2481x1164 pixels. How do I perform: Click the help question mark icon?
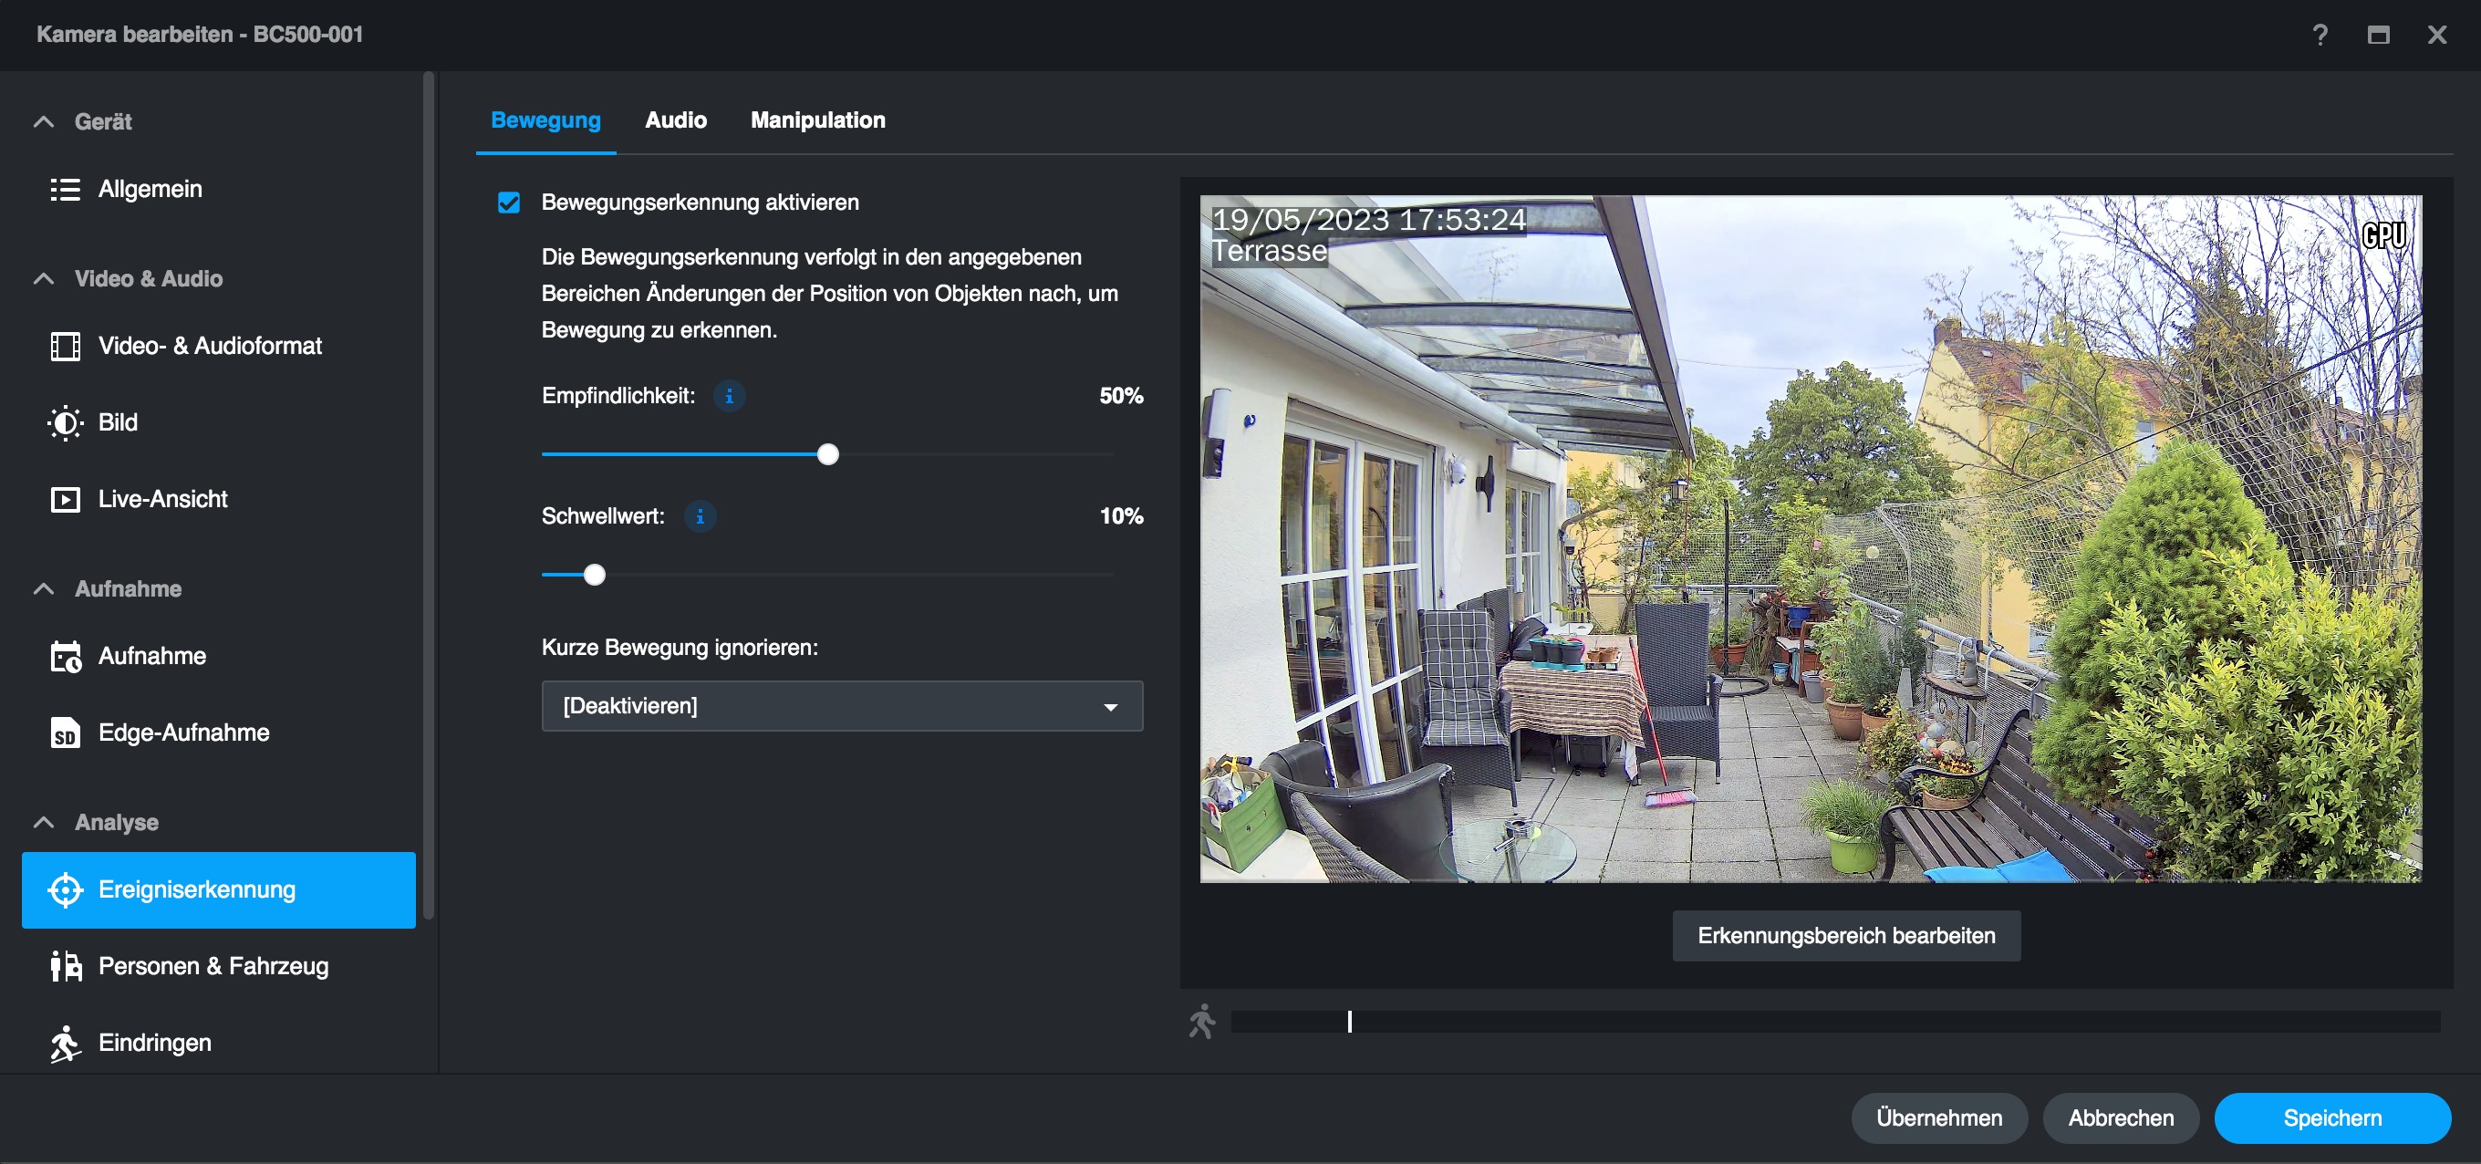coord(2320,35)
